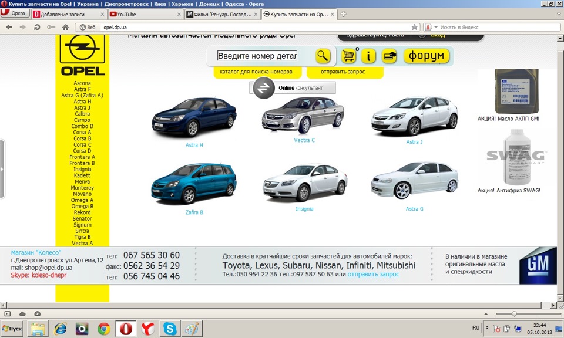Adjust the page zoom slider
This screenshot has width=564, height=338.
click(x=514, y=313)
